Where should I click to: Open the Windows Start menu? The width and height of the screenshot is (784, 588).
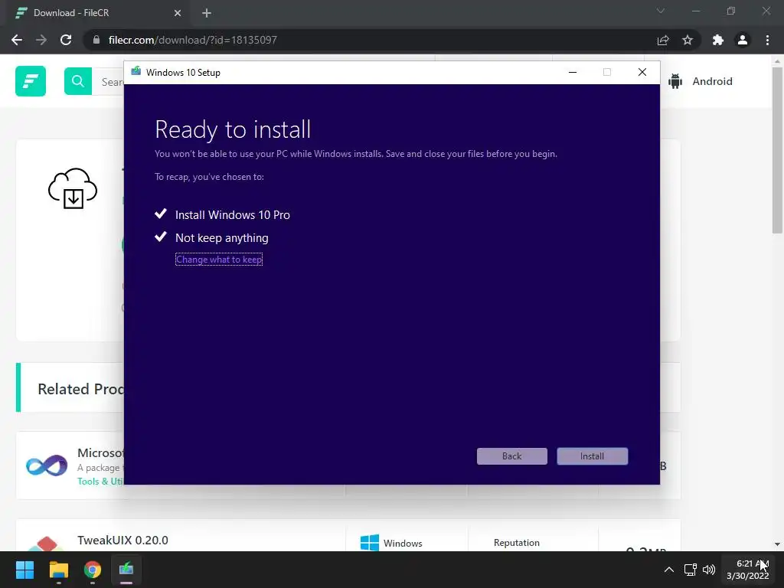24,570
